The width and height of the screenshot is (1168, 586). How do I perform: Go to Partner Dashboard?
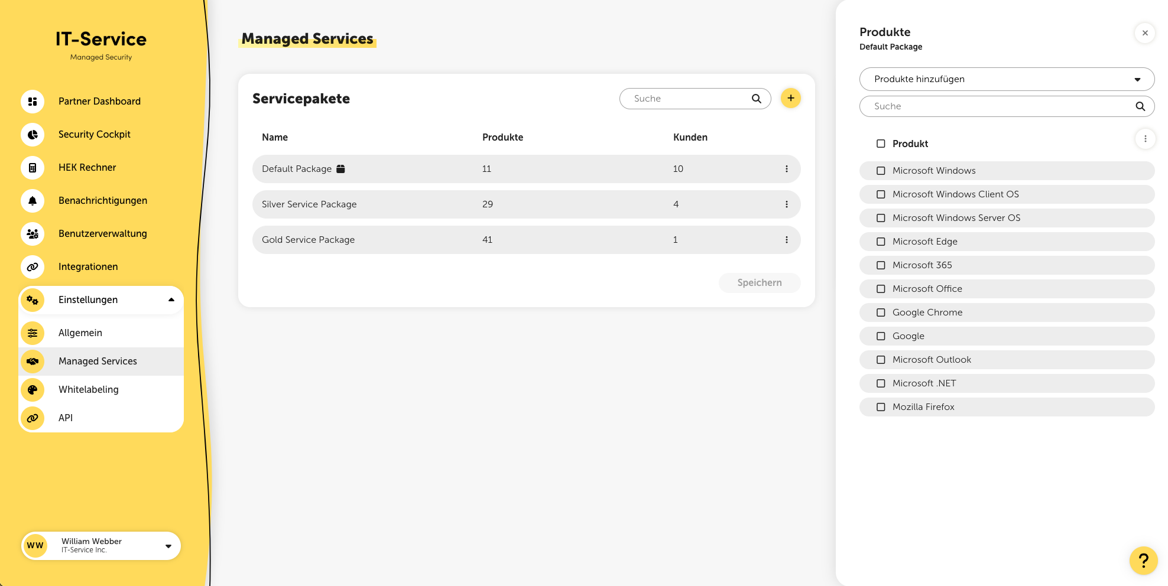99,102
